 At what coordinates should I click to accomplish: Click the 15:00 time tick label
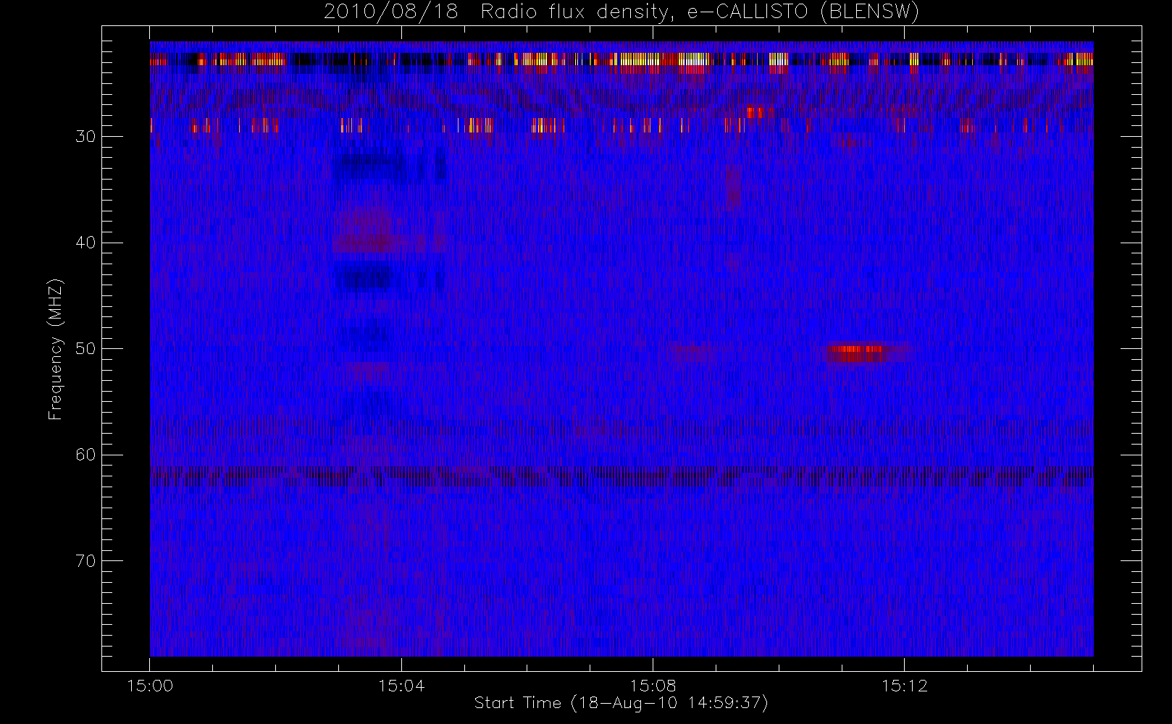(150, 686)
